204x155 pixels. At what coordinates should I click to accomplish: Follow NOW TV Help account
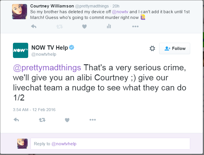tap(175, 49)
